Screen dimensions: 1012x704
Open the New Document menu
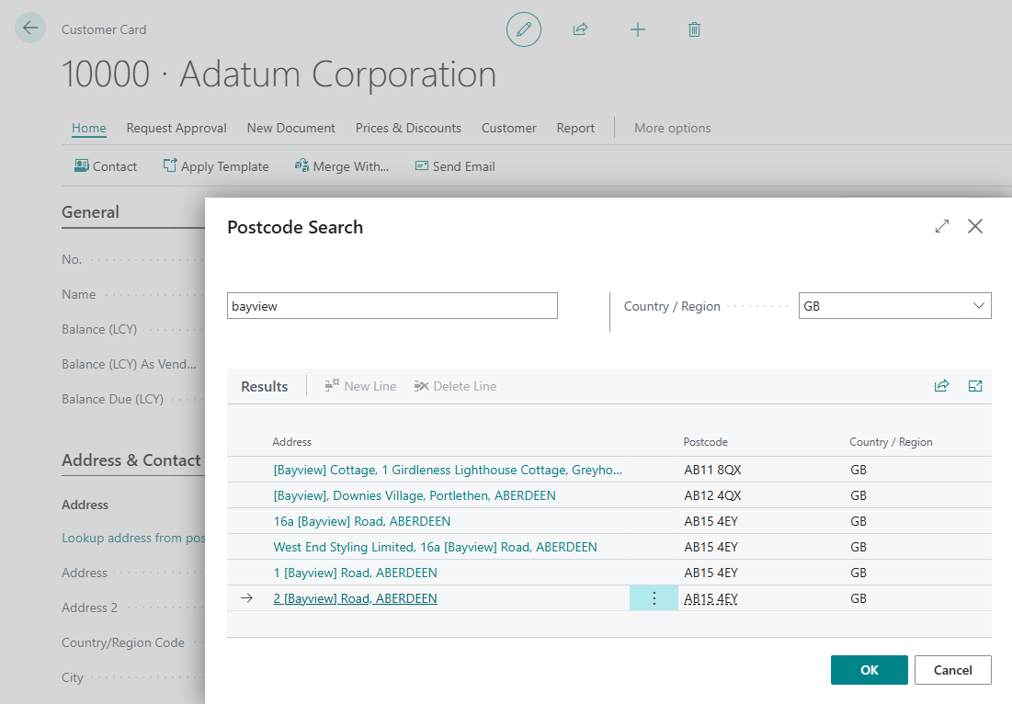tap(290, 128)
